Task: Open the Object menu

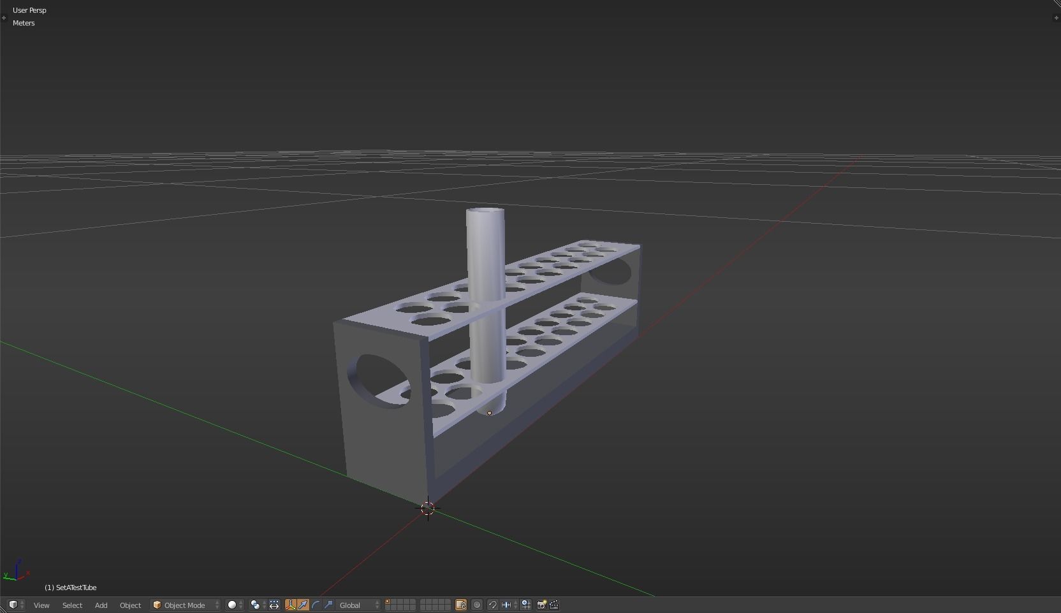Action: point(130,605)
